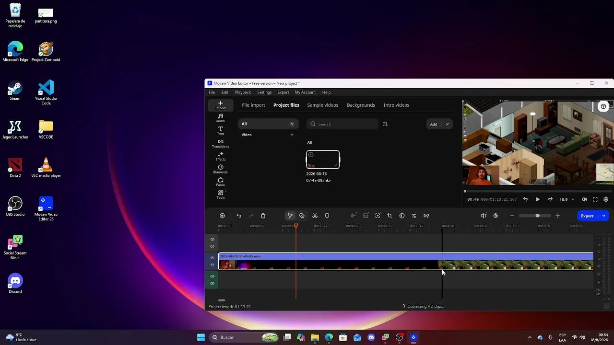Switch to the Intro videos tab
Image resolution: width=614 pixels, height=345 pixels.
pos(396,105)
